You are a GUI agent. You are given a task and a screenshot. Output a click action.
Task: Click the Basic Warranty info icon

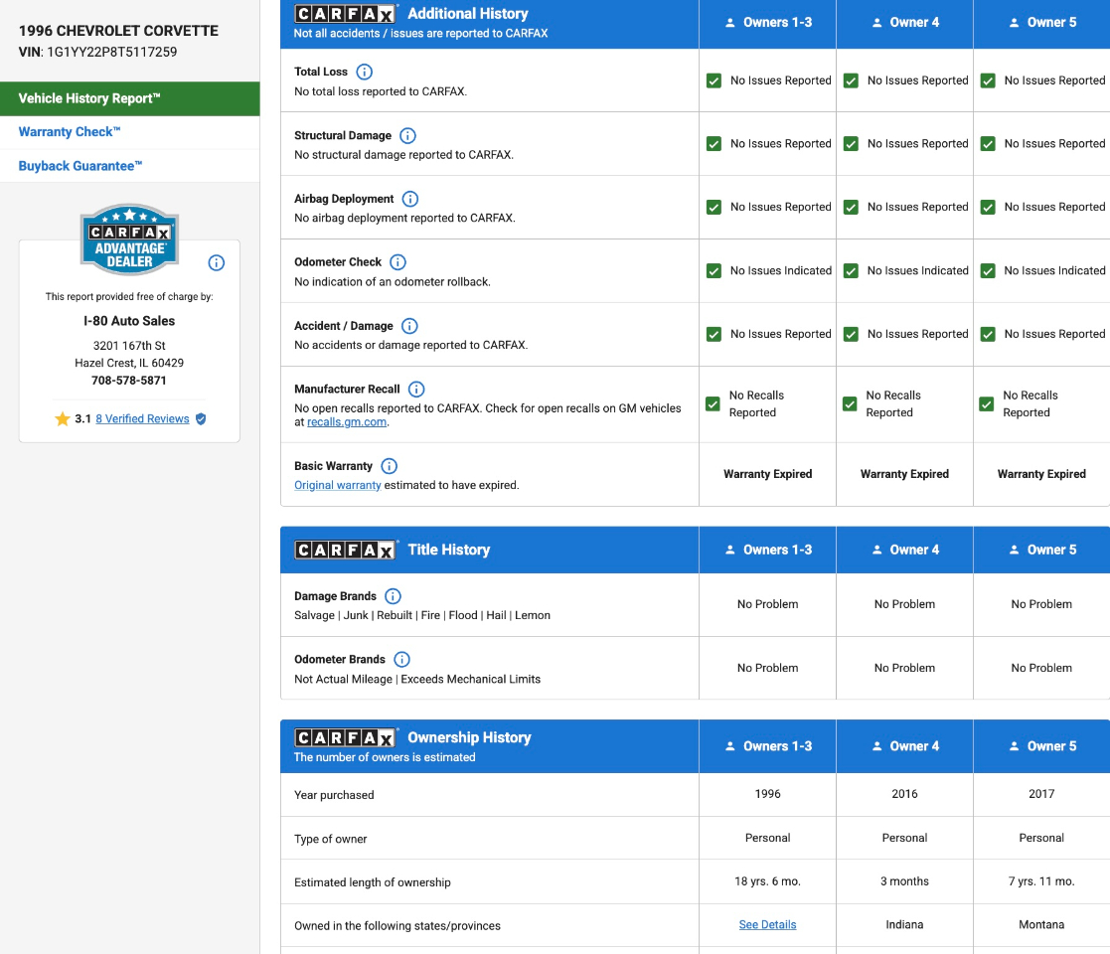389,466
